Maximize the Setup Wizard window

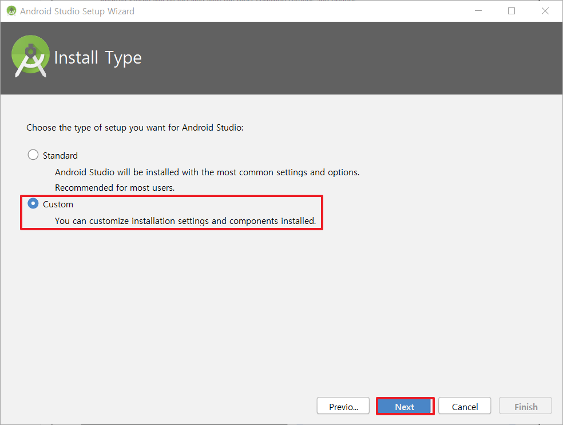pos(512,11)
